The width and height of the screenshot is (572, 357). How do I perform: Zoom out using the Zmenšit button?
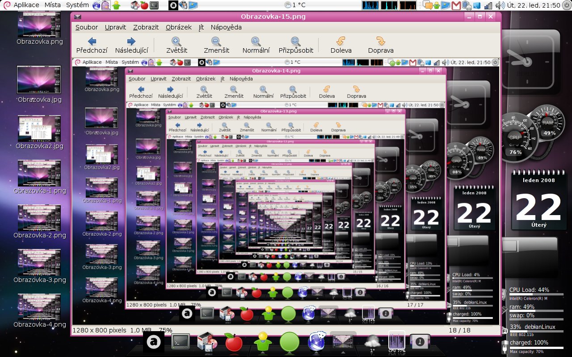click(x=216, y=45)
